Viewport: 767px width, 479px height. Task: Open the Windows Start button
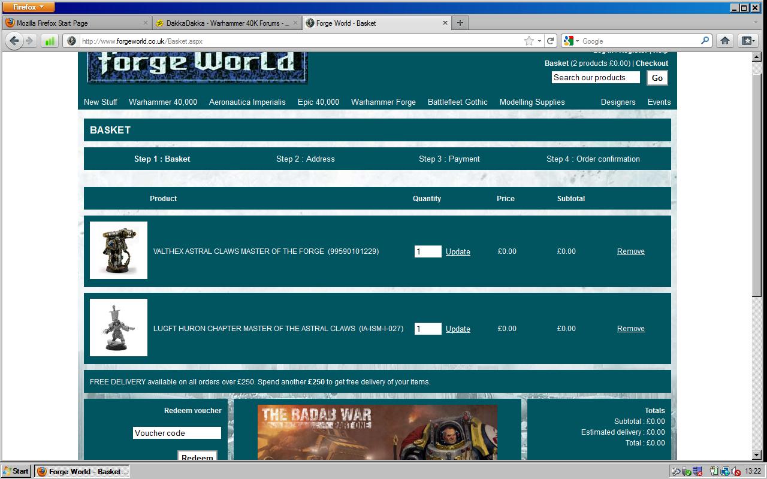pyautogui.click(x=16, y=471)
